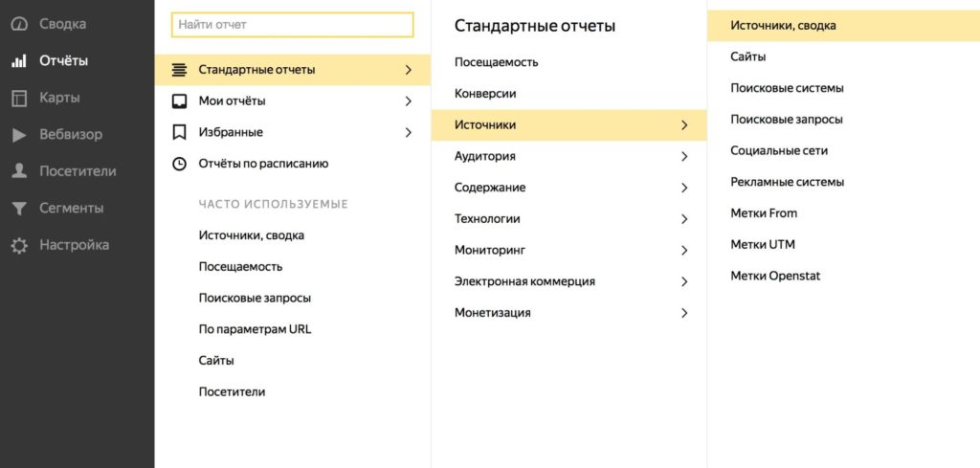Select Поисковые системы in the sources list
This screenshot has width=980, height=468.
(x=787, y=88)
